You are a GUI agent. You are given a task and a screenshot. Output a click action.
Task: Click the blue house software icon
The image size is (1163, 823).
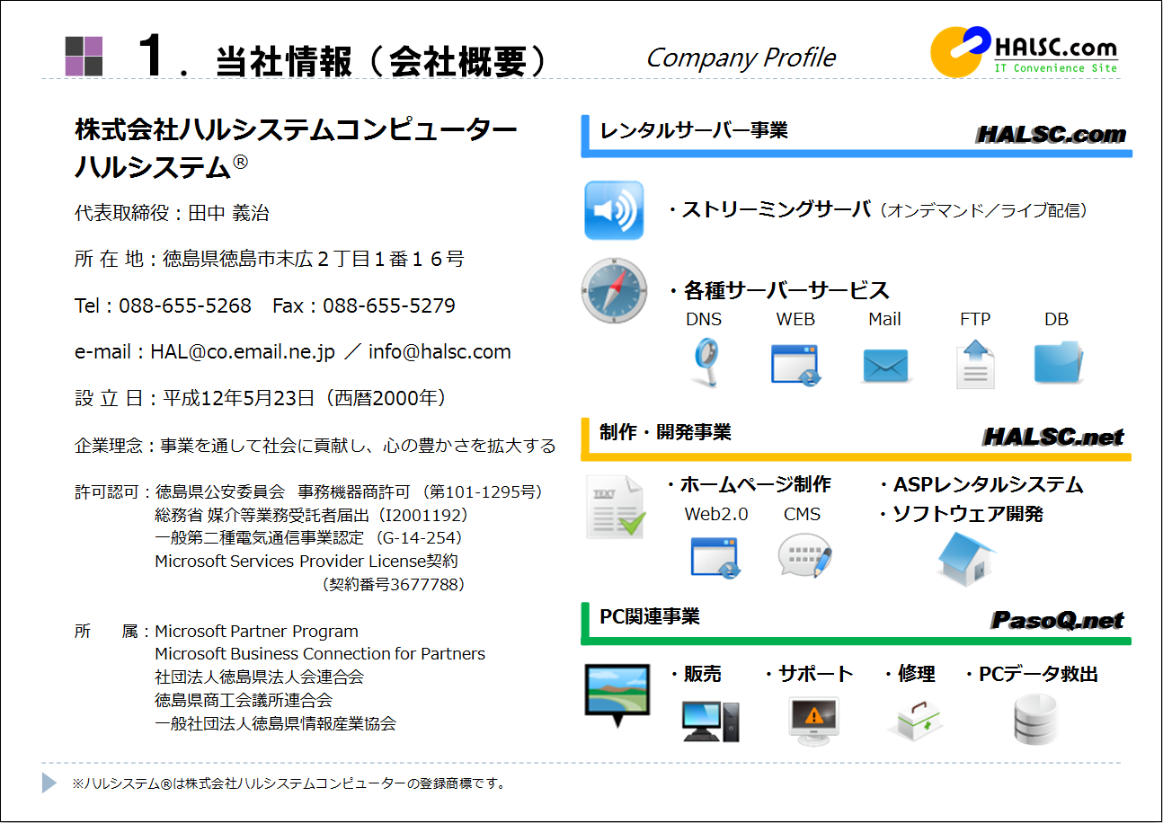(x=966, y=558)
